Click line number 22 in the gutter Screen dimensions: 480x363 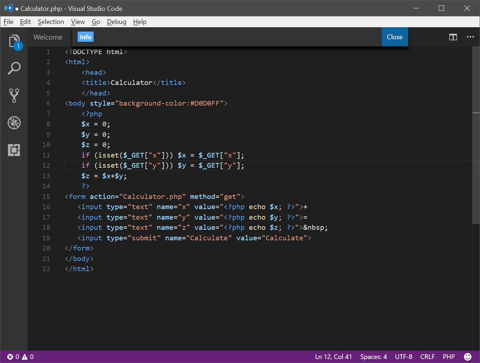point(46,269)
